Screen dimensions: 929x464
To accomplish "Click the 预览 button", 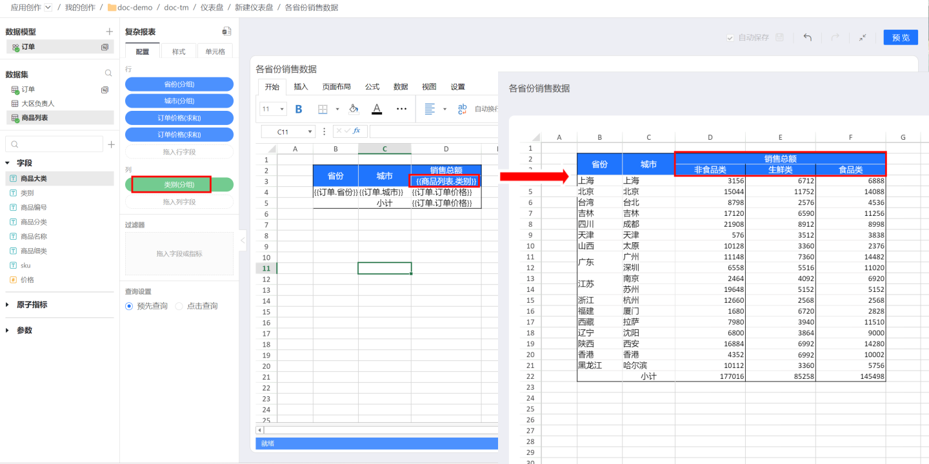I will click(x=901, y=37).
